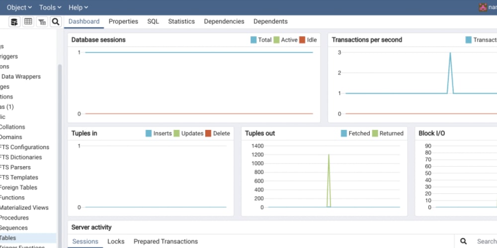Screen dimensions: 497x248
Task: Click the Transactions legend swatch
Action: 469,40
